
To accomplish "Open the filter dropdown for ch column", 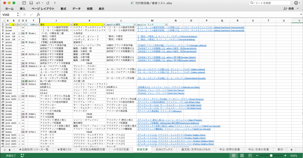I will (x=16, y=25).
